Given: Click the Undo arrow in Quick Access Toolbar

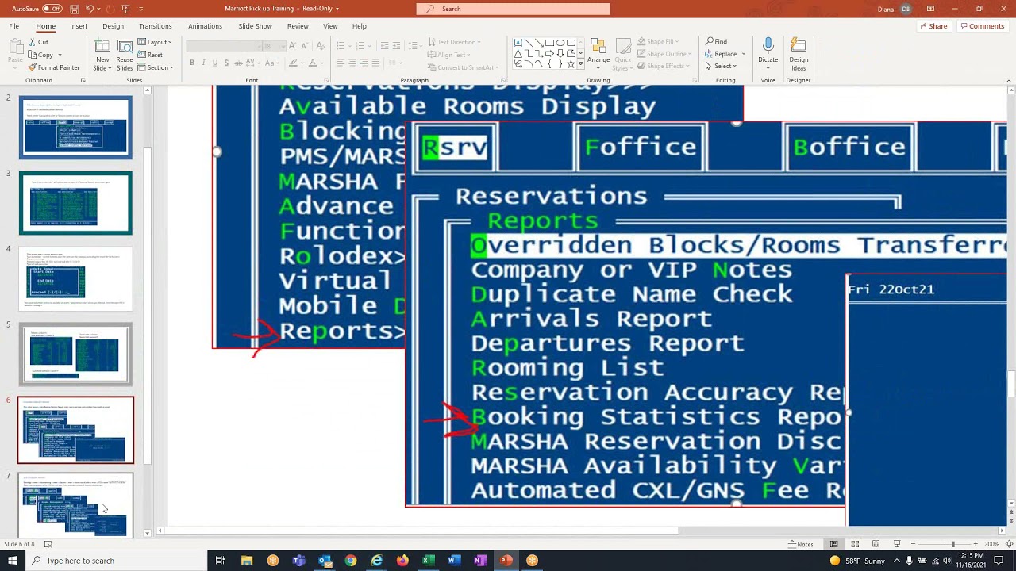Looking at the screenshot, I should click(90, 9).
